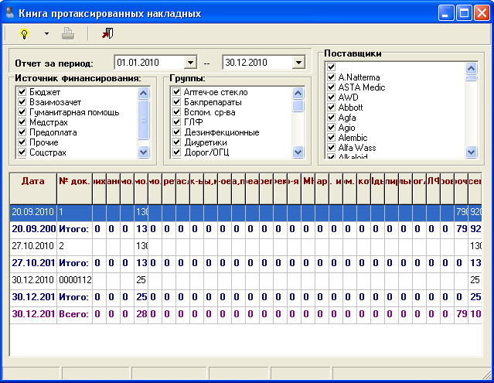
Task: Open the arrow menu beside the light bulb
Action: click(x=46, y=33)
